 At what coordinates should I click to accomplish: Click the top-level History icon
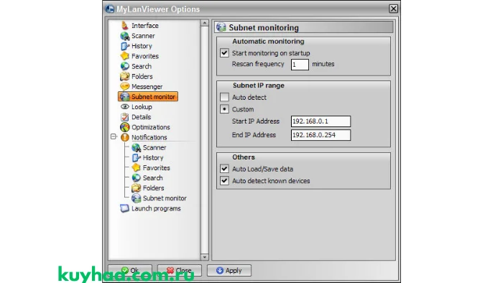pyautogui.click(x=124, y=46)
